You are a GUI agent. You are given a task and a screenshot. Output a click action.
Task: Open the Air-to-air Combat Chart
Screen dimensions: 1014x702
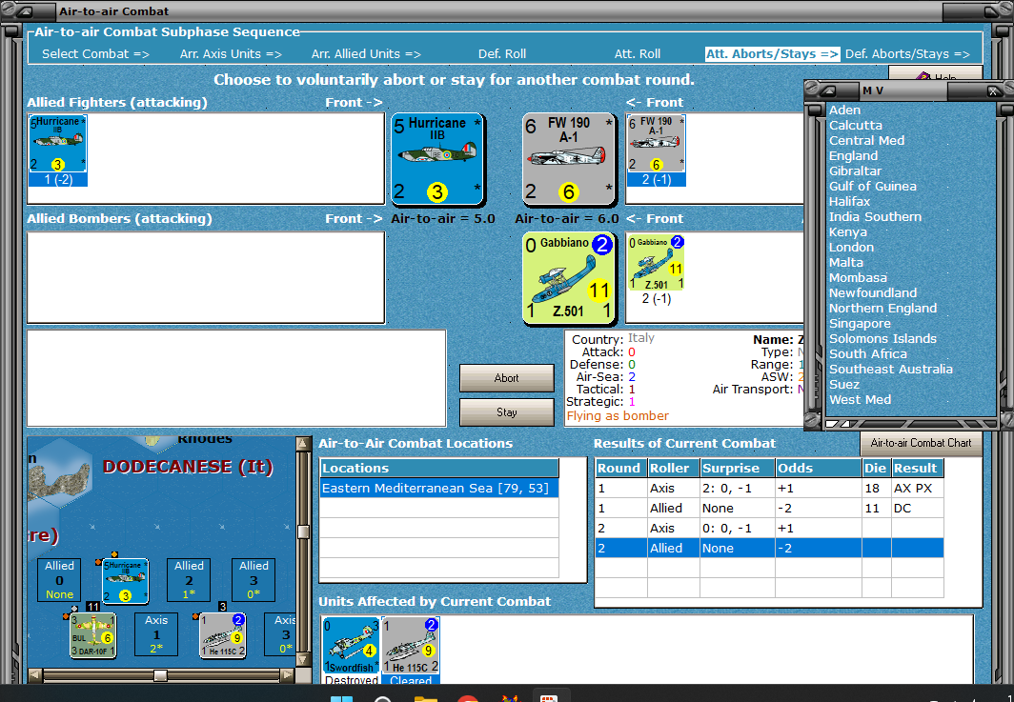click(x=921, y=443)
